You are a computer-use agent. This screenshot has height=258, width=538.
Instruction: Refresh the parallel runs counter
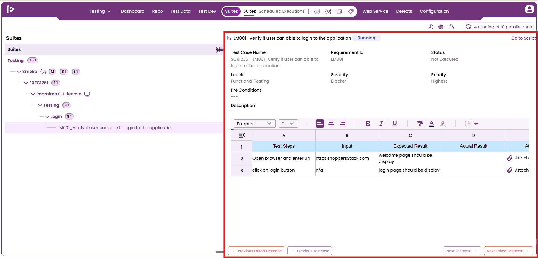pyautogui.click(x=469, y=27)
